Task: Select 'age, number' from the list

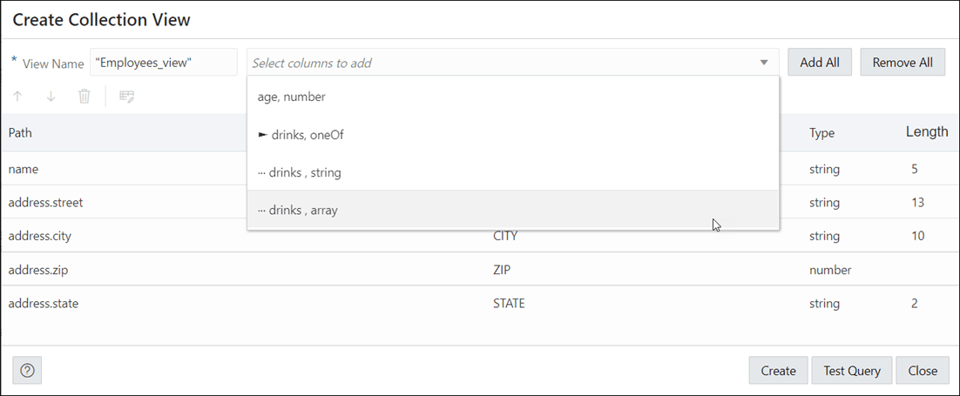Action: pyautogui.click(x=292, y=97)
